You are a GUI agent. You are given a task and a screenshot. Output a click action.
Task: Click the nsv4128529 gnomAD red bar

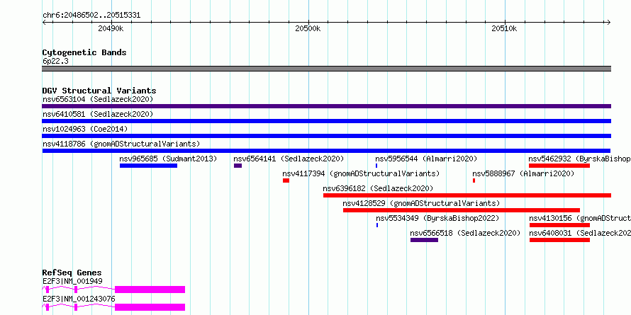(x=462, y=210)
